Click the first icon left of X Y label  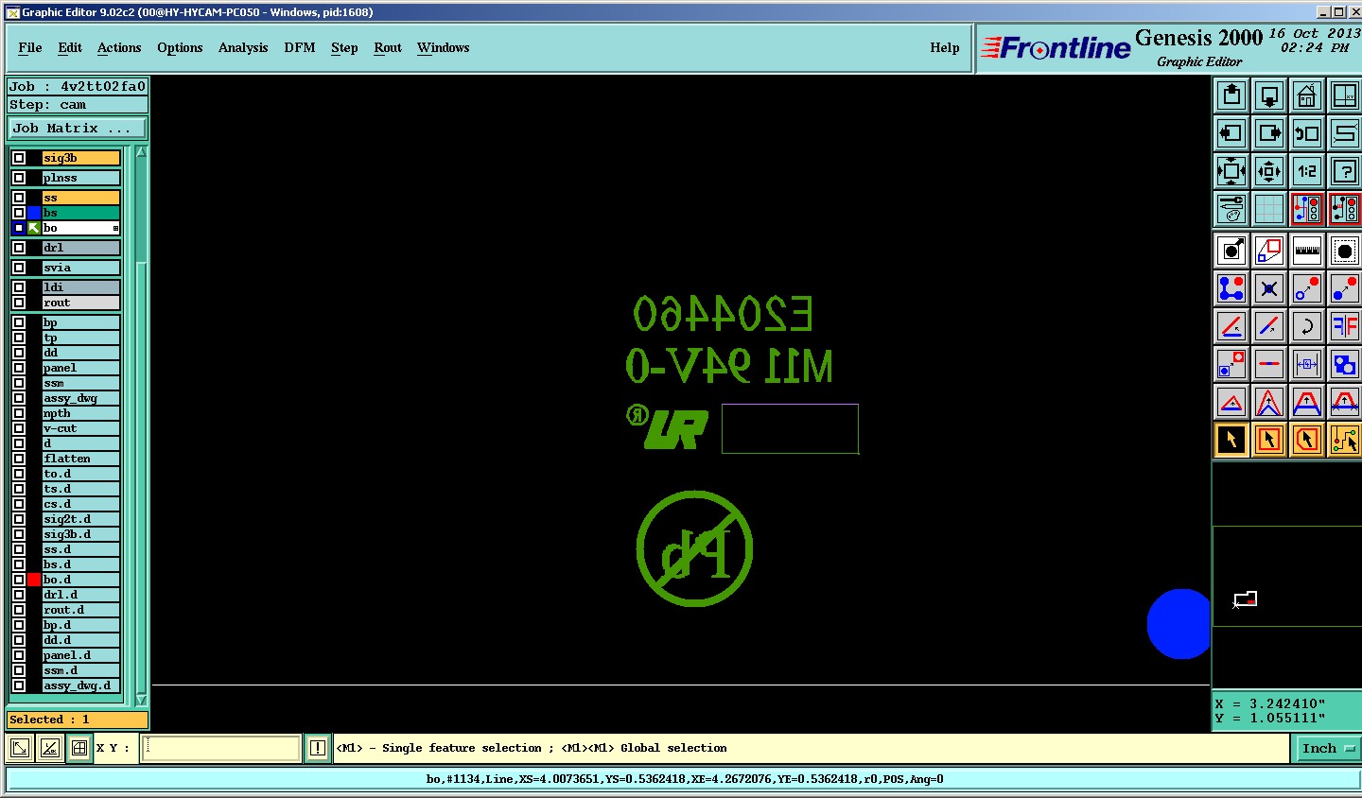[x=20, y=748]
